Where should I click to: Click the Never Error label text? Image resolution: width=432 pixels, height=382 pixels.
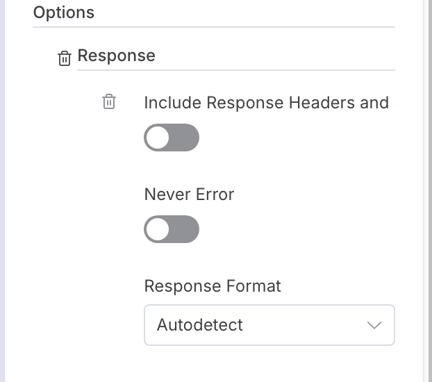[189, 194]
